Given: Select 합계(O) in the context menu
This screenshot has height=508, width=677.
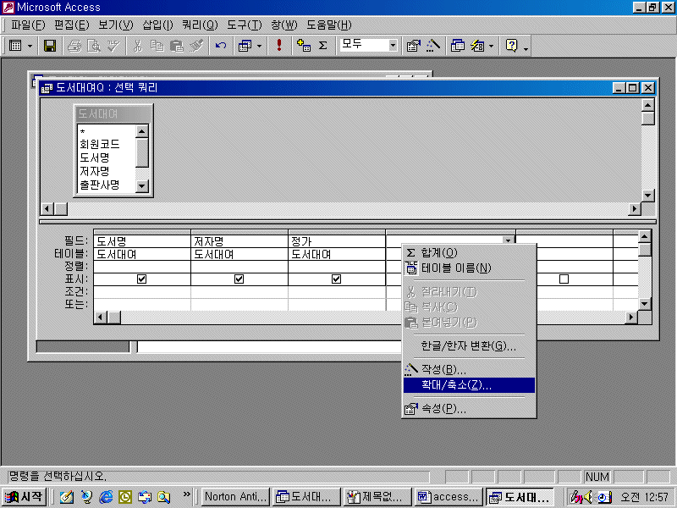Looking at the screenshot, I should [469, 252].
